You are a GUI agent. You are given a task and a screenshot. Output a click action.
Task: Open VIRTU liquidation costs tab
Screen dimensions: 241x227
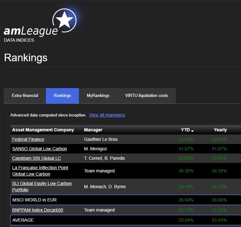click(146, 96)
